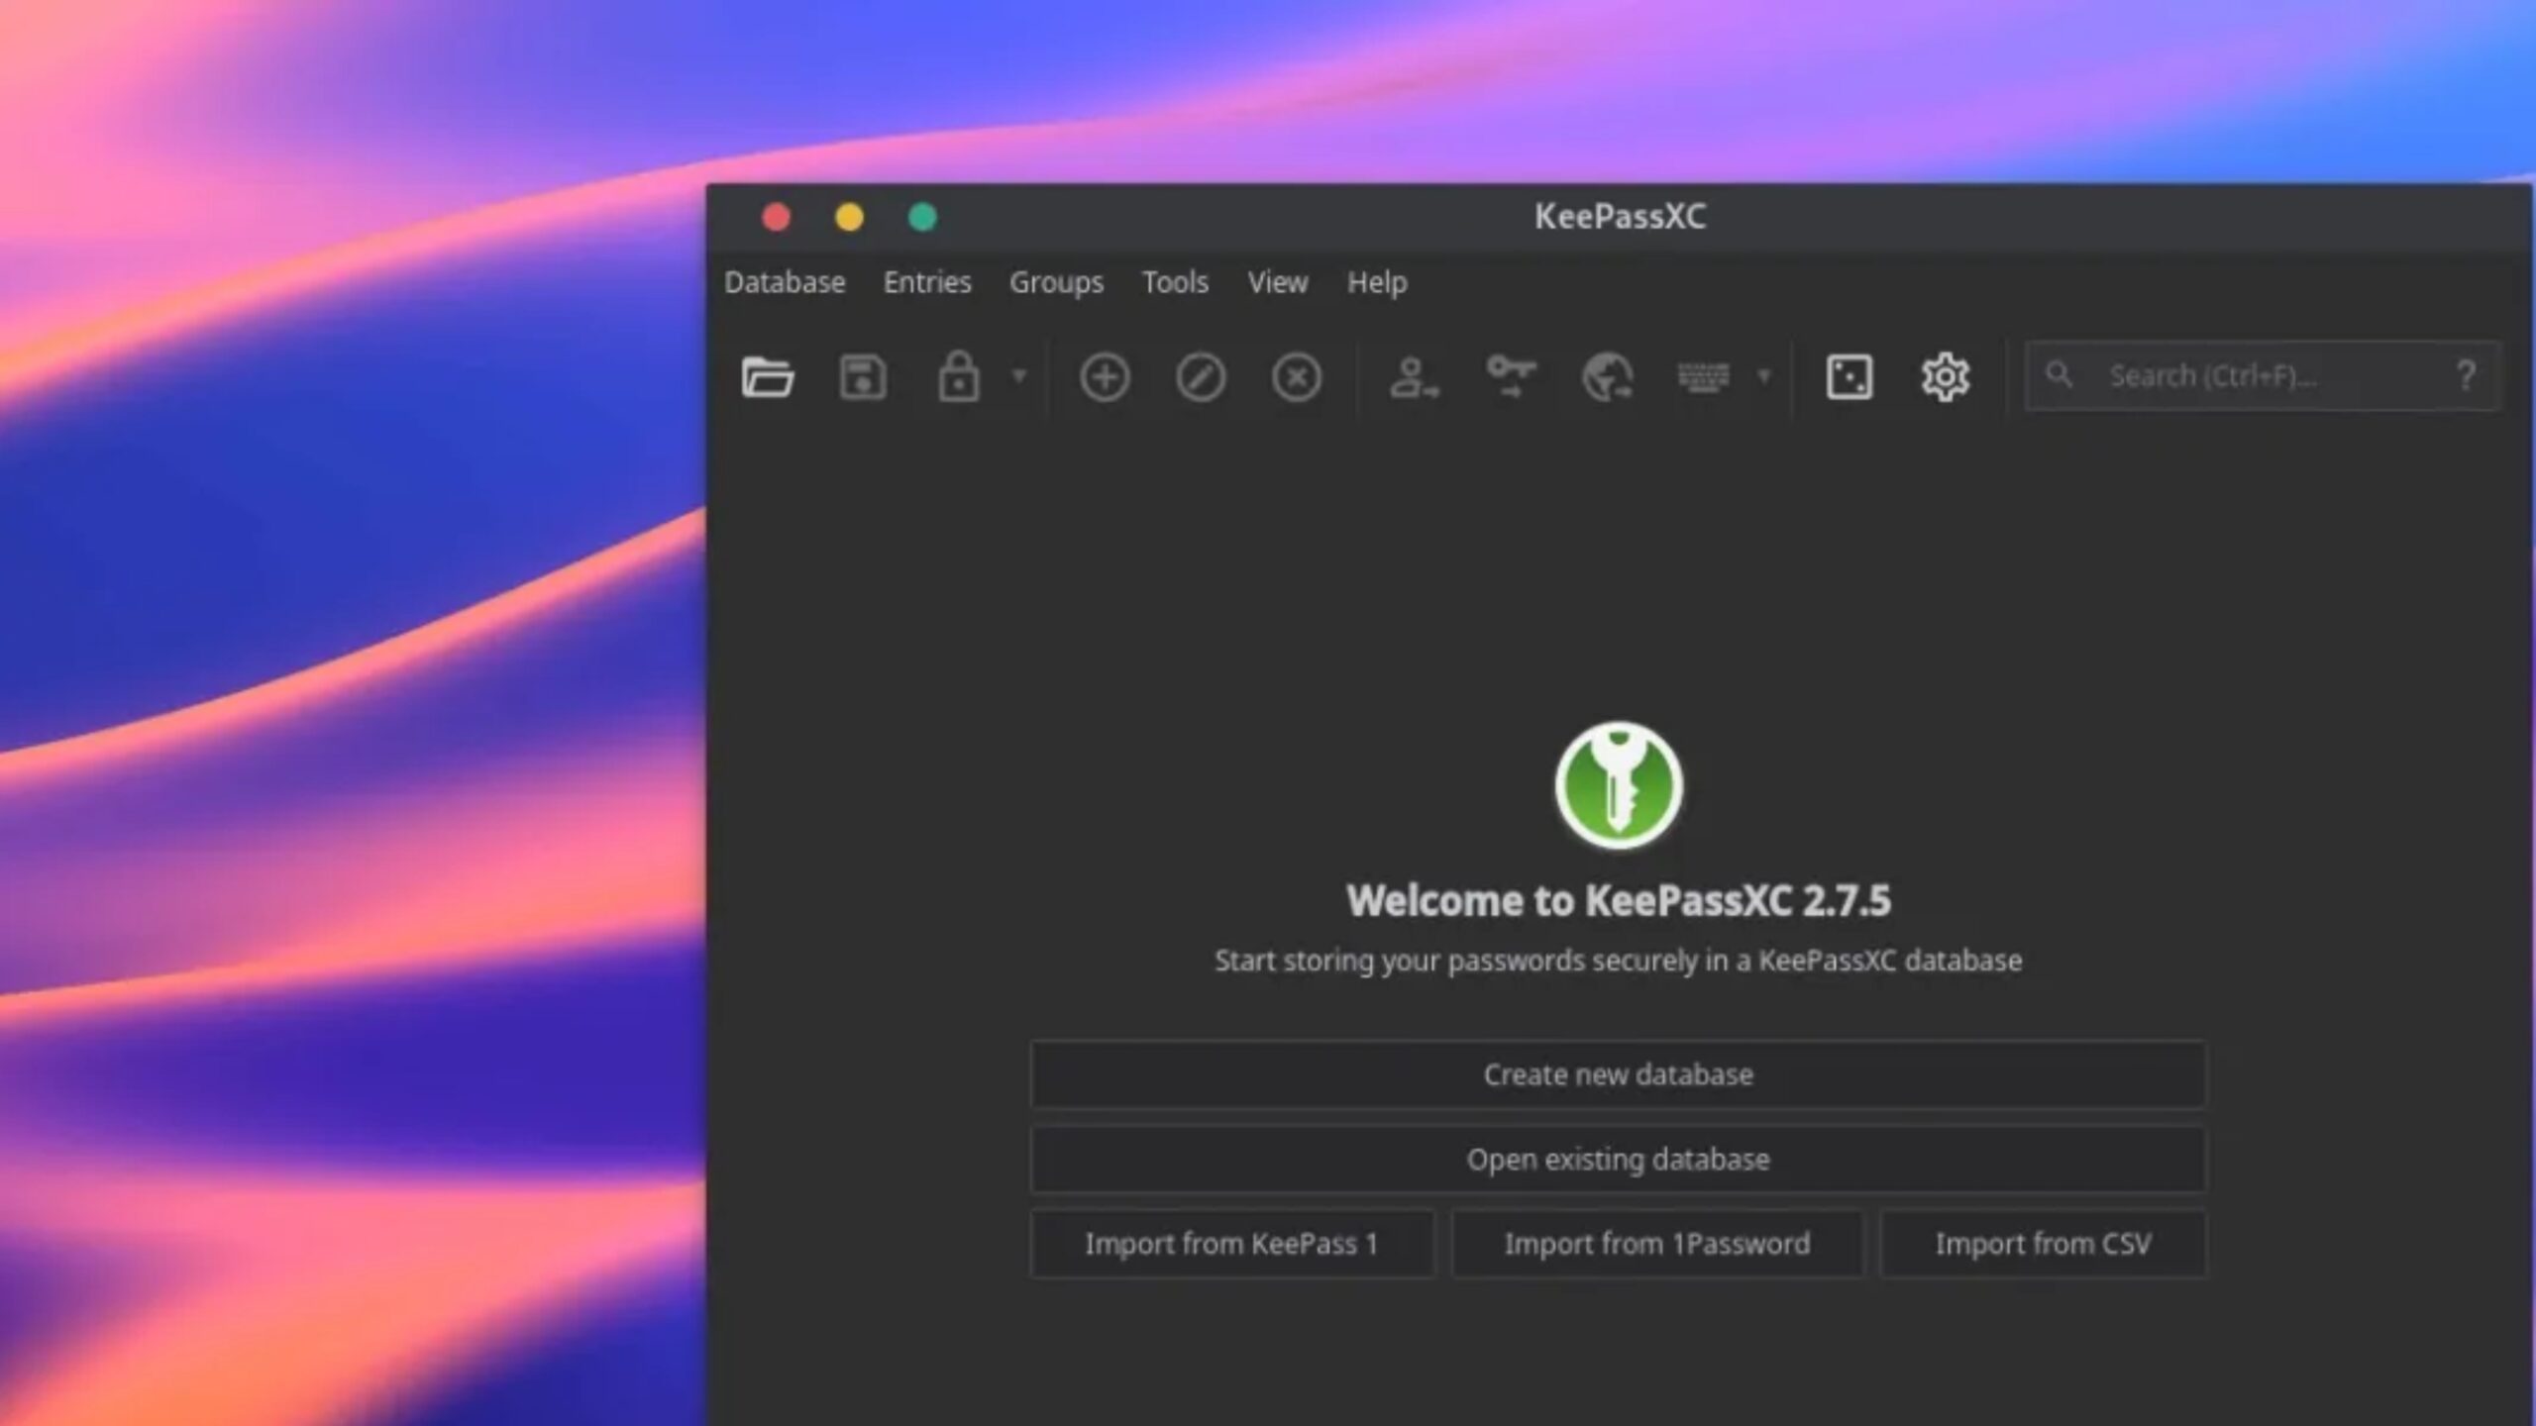Choose Import from KeePass 1

coord(1231,1244)
